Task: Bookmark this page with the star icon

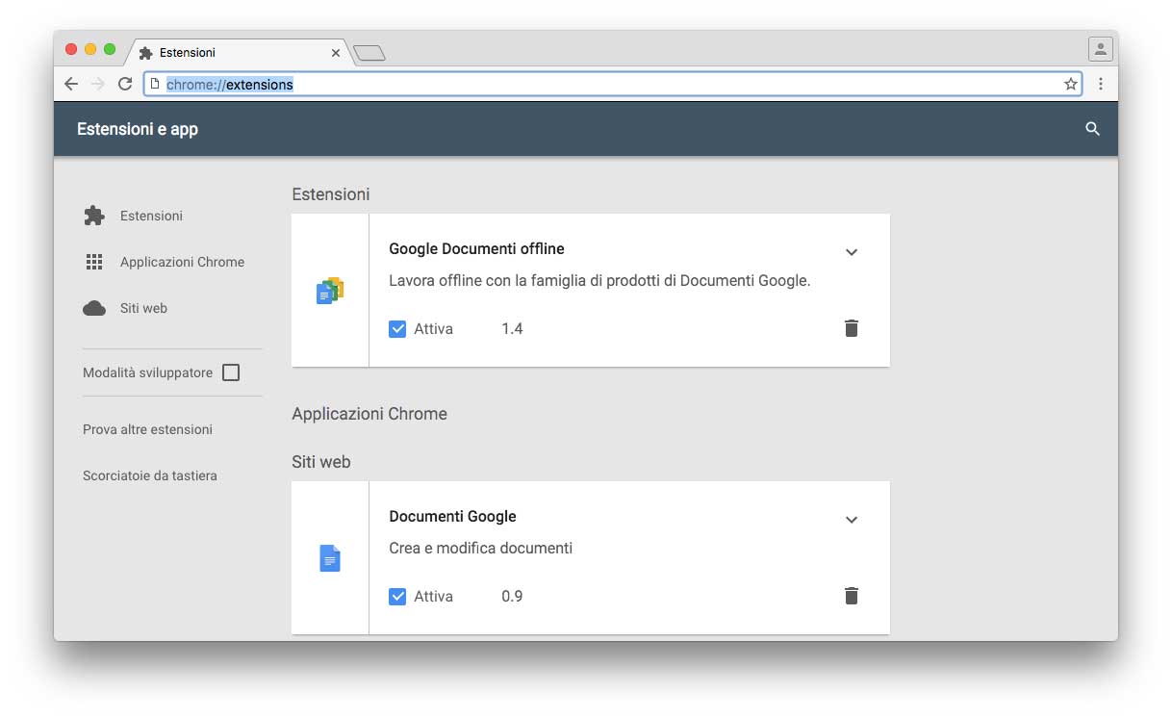Action: (1070, 84)
